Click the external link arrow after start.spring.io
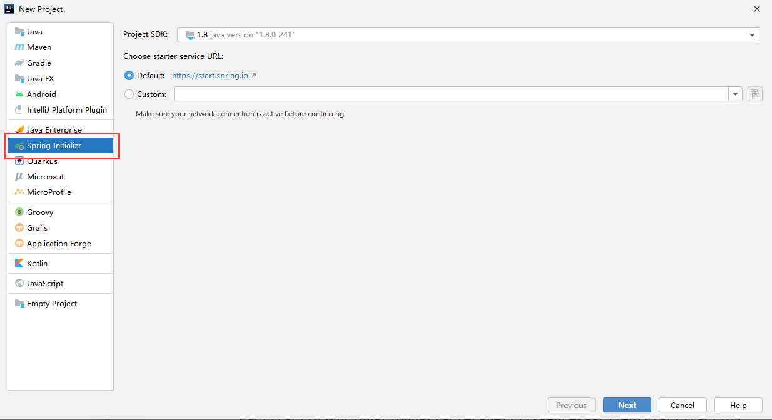 [x=254, y=75]
